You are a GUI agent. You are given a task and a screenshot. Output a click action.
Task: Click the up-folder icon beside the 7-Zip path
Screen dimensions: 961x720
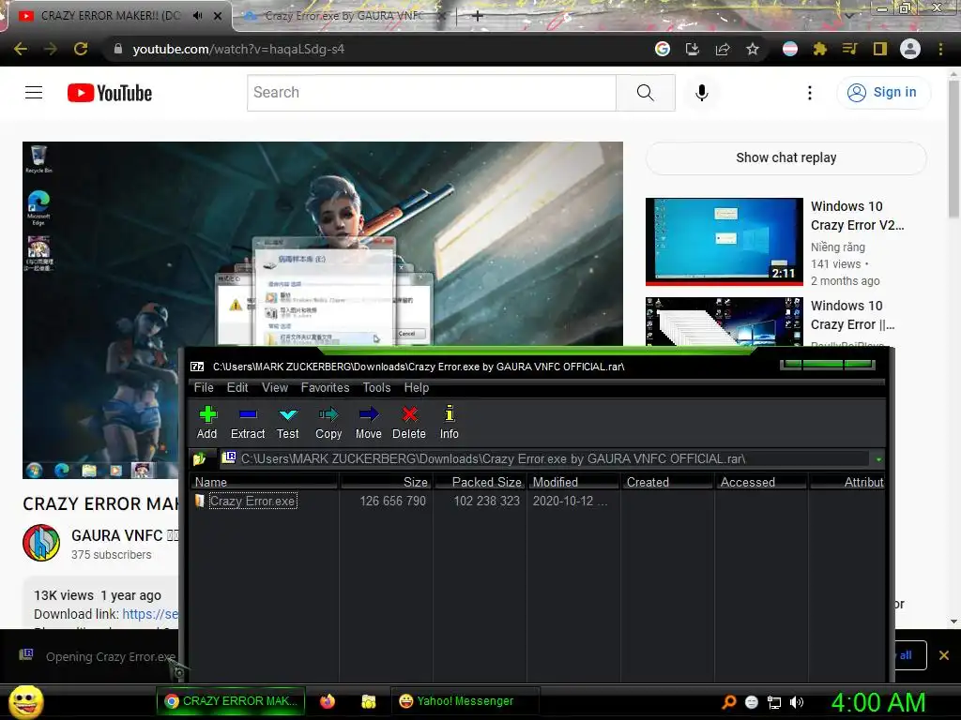click(199, 458)
